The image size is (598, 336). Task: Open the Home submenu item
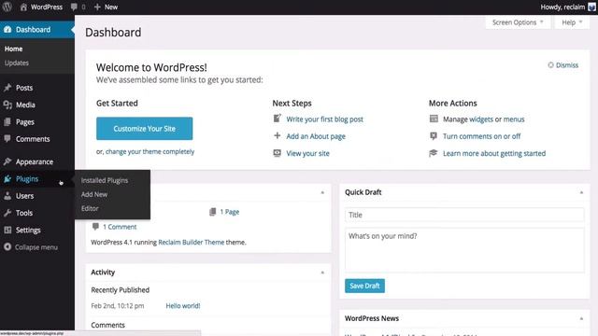coord(13,49)
